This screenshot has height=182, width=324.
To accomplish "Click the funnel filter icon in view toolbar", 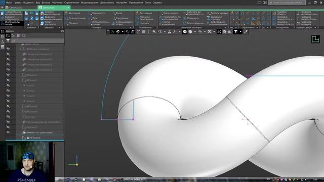I will (x=236, y=31).
